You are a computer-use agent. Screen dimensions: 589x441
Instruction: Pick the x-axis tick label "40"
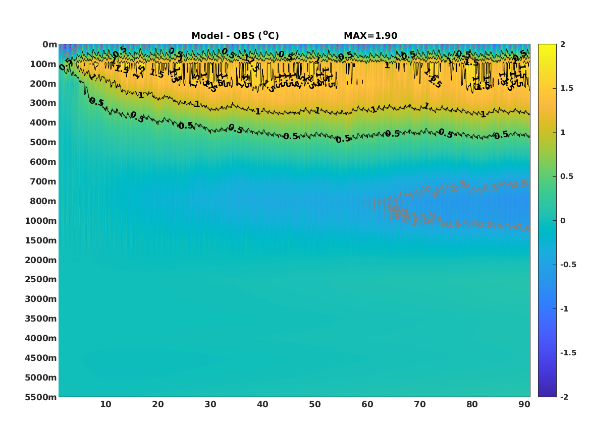coord(262,404)
